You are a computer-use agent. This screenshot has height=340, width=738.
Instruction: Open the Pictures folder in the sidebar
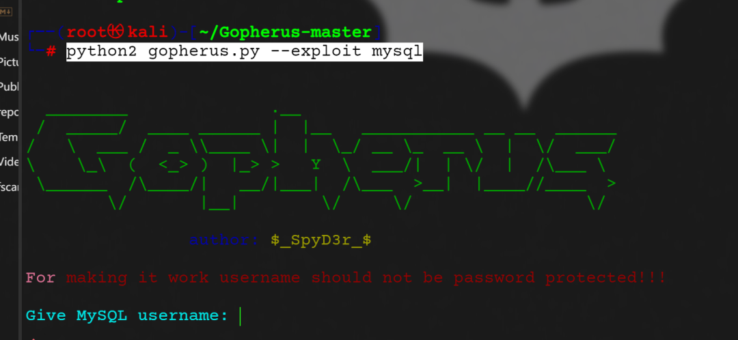tap(9, 61)
